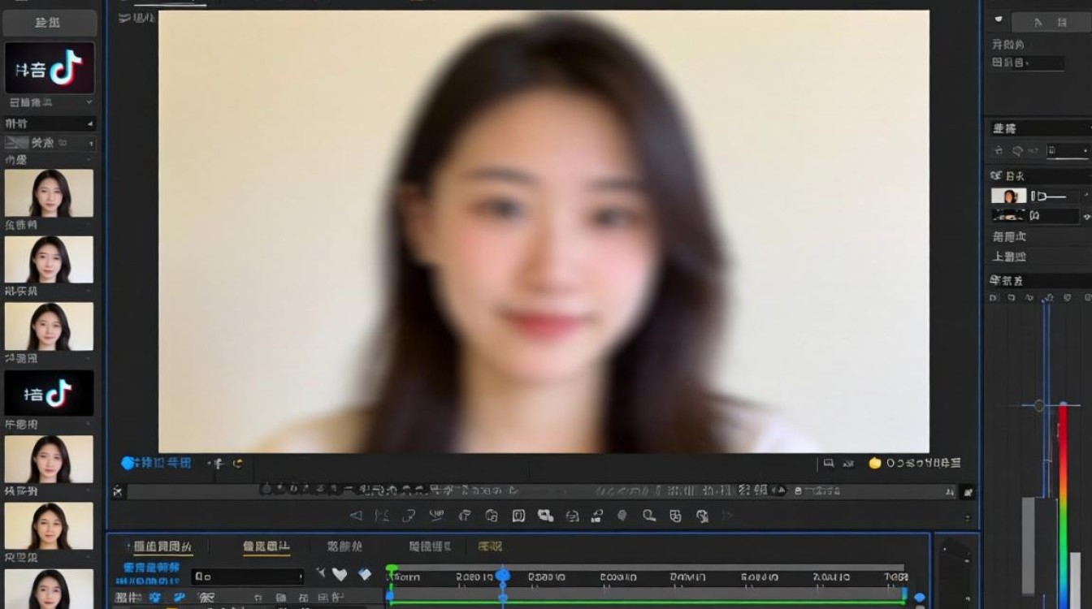Open the chat icon at the preview's bottom-right
1092x609 pixels.
point(827,463)
